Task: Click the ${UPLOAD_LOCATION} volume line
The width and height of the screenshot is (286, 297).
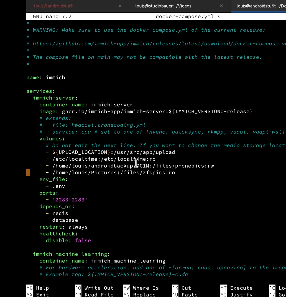Action: coord(110,152)
